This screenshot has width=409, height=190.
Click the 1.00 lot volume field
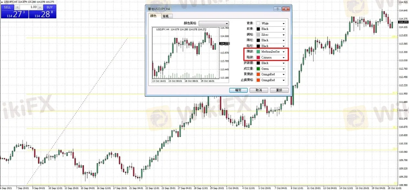(x=28, y=7)
